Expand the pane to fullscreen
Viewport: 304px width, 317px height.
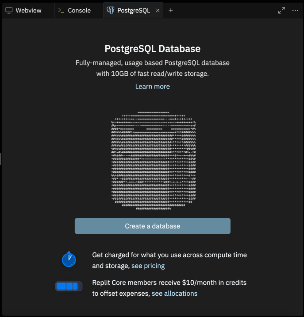tap(281, 11)
